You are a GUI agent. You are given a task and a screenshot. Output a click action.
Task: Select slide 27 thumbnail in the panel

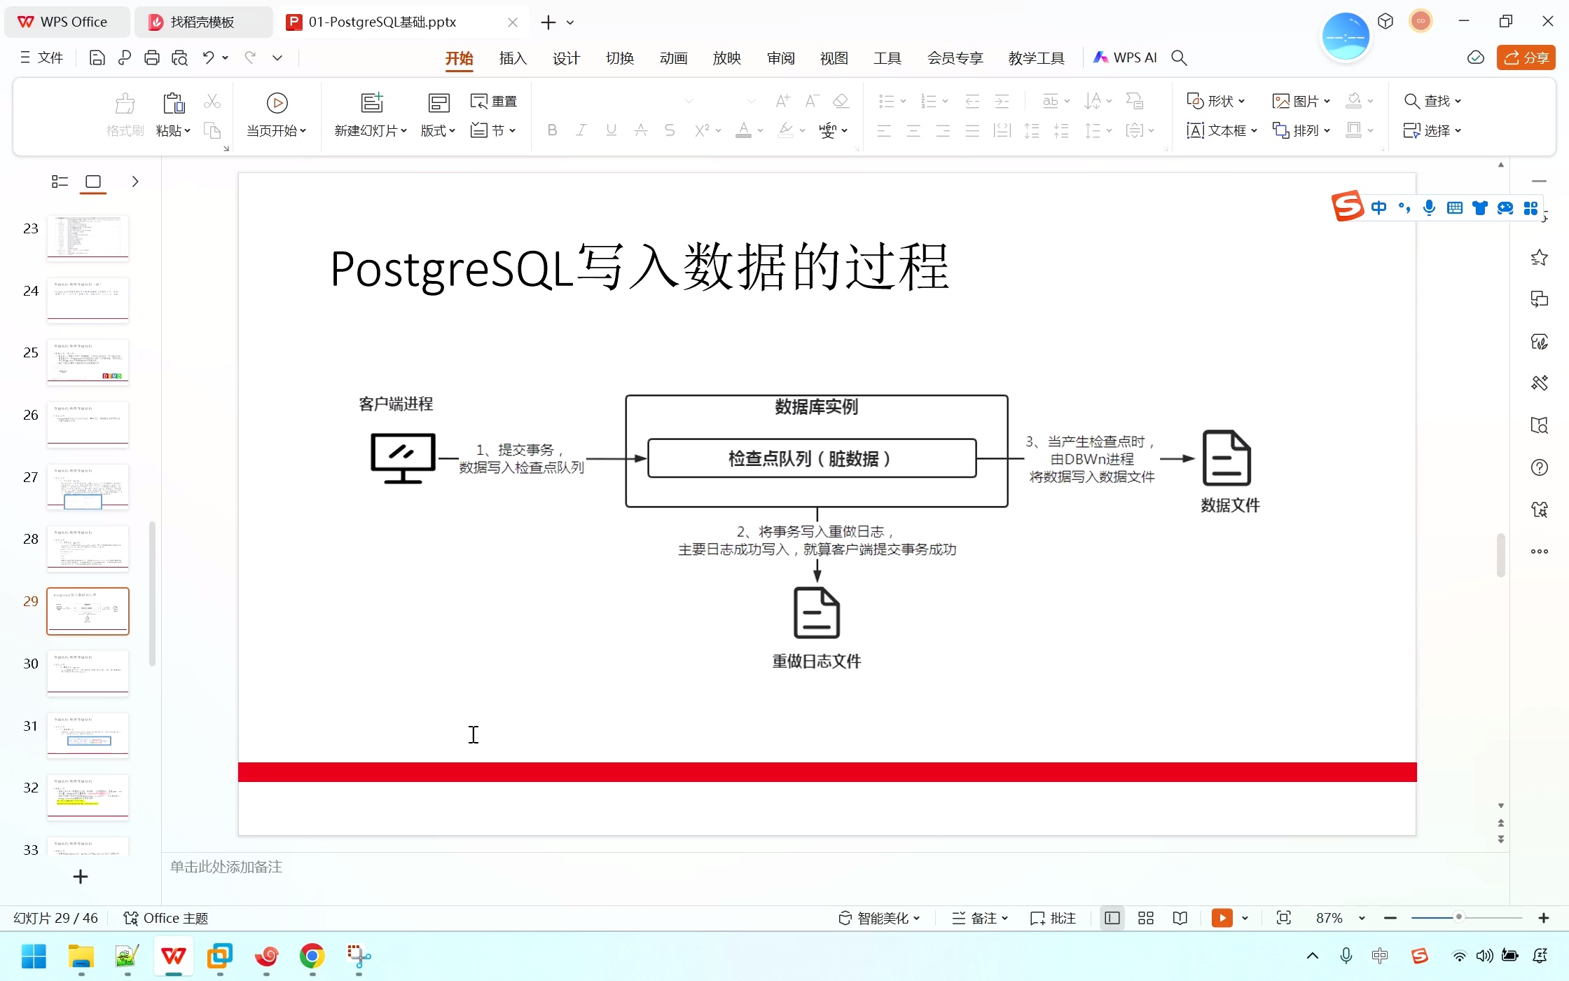click(88, 486)
